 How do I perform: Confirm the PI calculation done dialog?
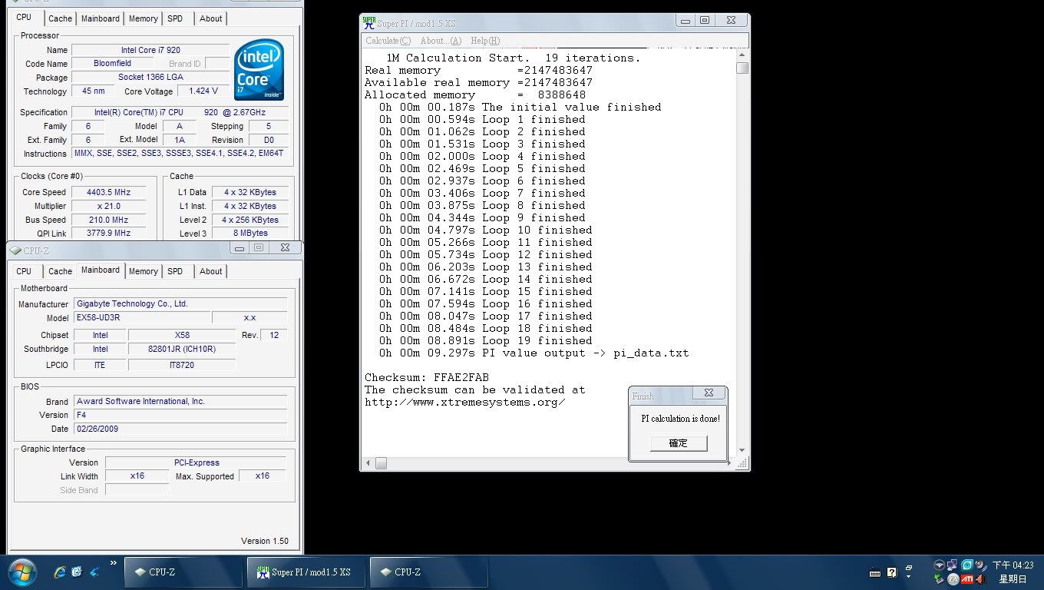click(679, 443)
